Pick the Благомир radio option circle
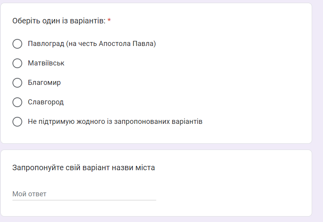This screenshot has height=222, width=323. [17, 83]
